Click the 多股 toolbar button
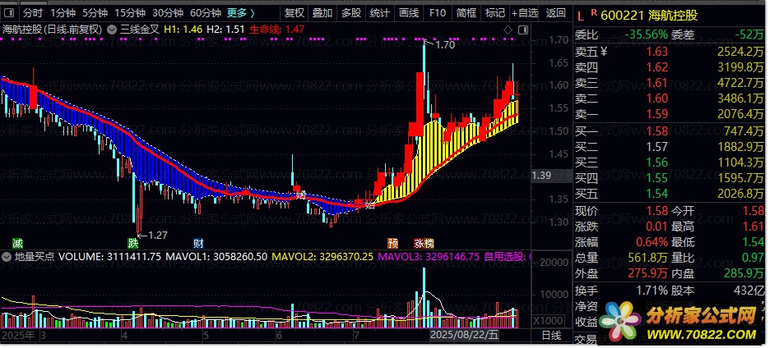770x348 pixels. pos(351,13)
